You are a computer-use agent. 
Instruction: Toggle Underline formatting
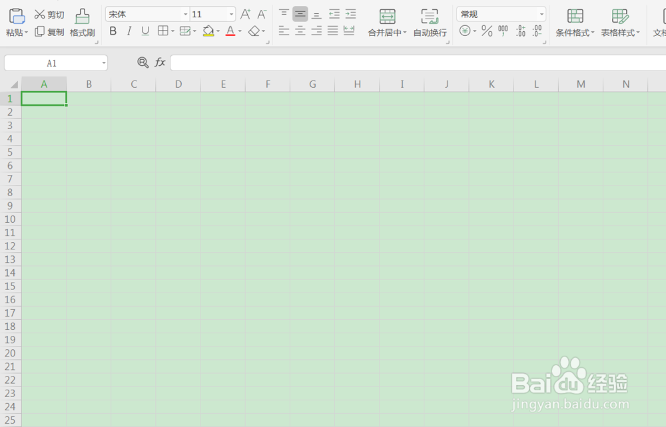pyautogui.click(x=145, y=31)
